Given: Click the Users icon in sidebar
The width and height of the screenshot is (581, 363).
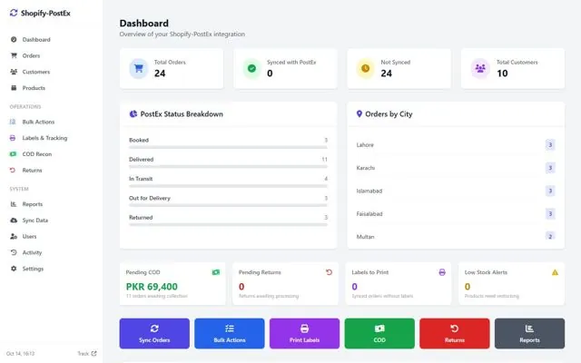Looking at the screenshot, I should [14, 236].
